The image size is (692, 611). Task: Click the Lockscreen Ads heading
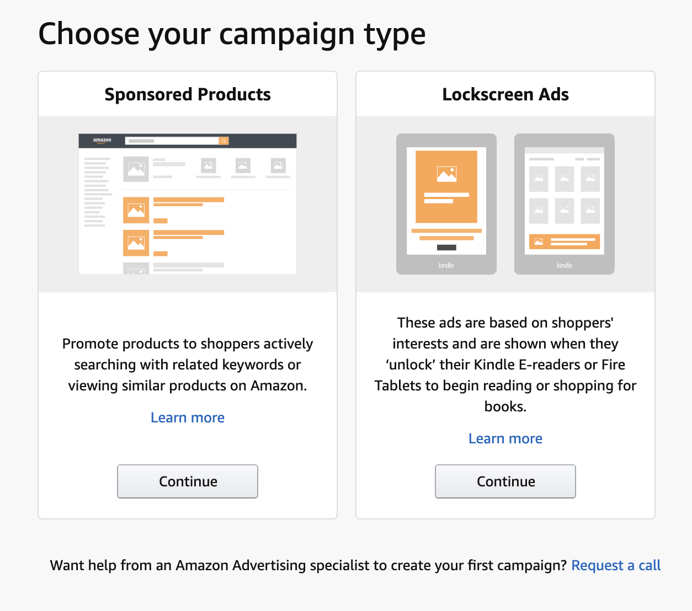tap(505, 94)
